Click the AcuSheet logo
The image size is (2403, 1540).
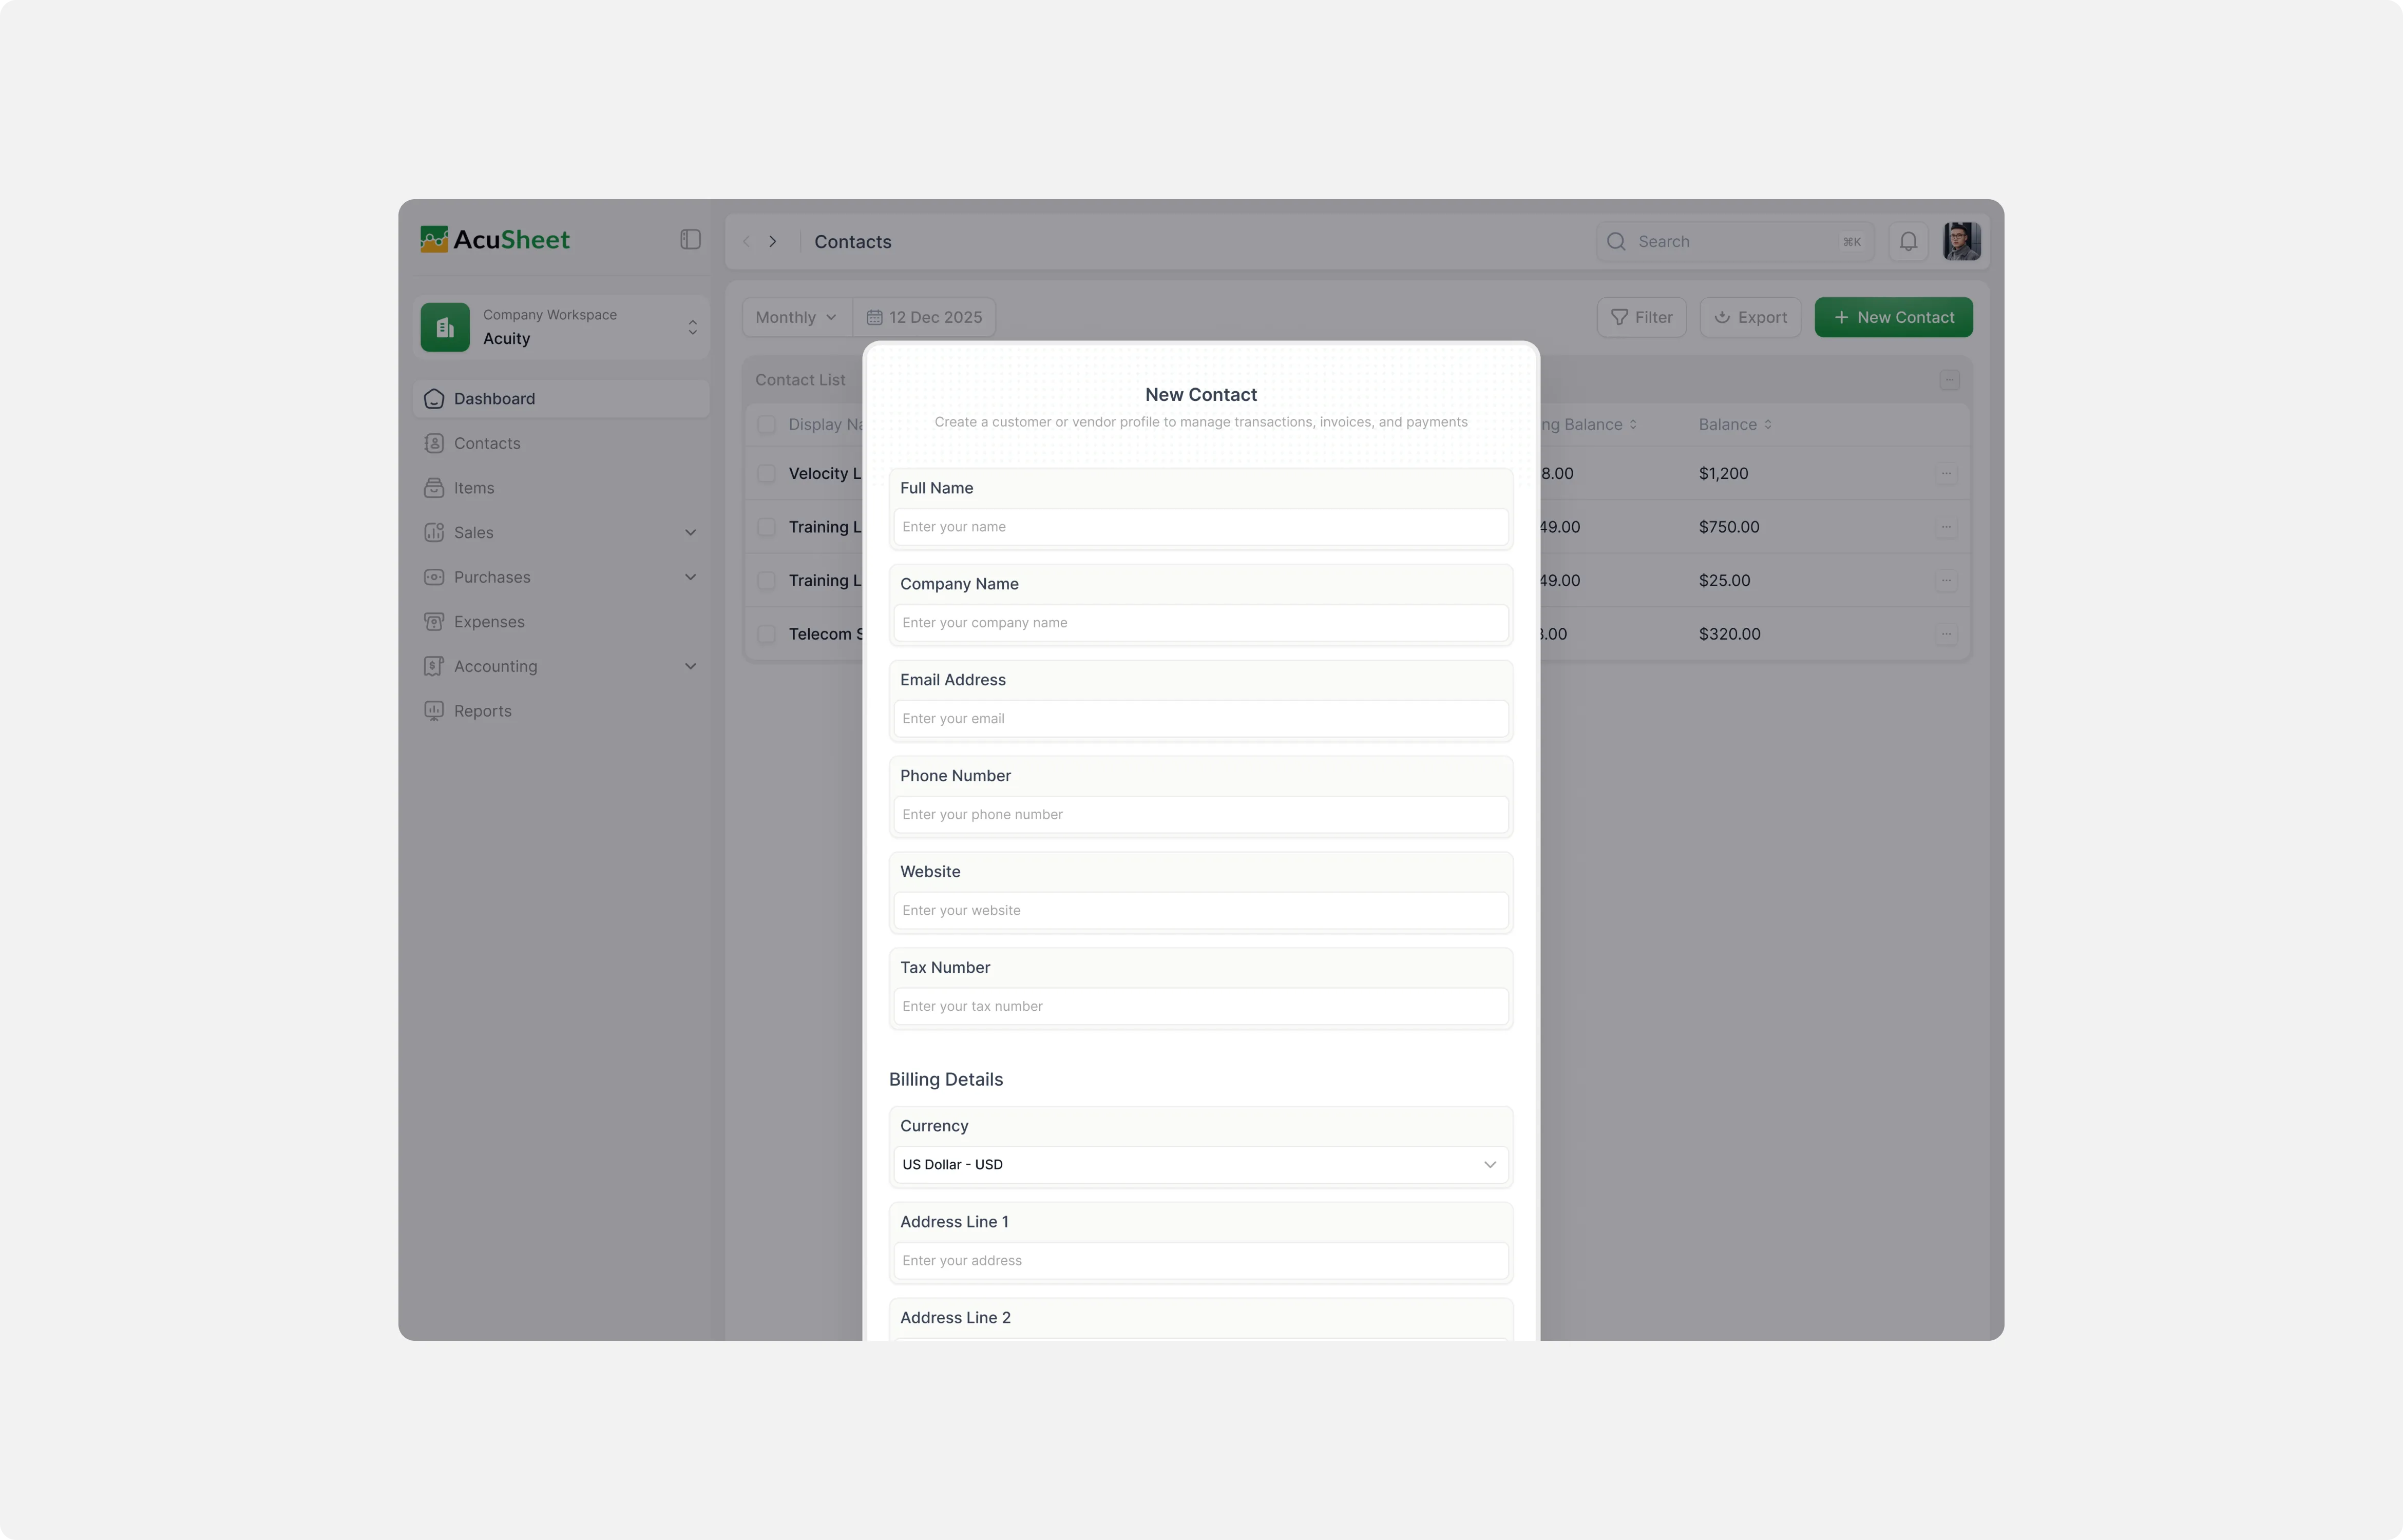point(495,240)
